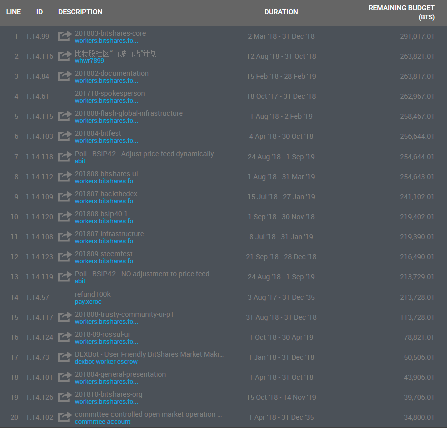Image resolution: width=447 pixels, height=428 pixels.
Task: Open workers.bitshares.fo... link under 201710-spokesperson
Action: [x=106, y=101]
